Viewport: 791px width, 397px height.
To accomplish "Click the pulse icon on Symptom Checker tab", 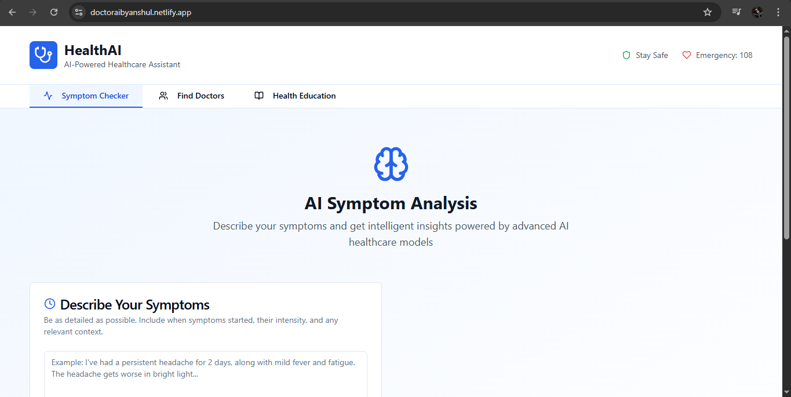I will point(48,96).
